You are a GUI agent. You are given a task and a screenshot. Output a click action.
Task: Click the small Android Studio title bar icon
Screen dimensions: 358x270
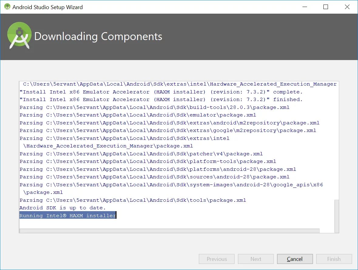coord(7,7)
